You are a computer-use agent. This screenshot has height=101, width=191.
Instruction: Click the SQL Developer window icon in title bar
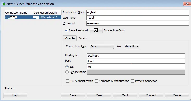[3, 4]
